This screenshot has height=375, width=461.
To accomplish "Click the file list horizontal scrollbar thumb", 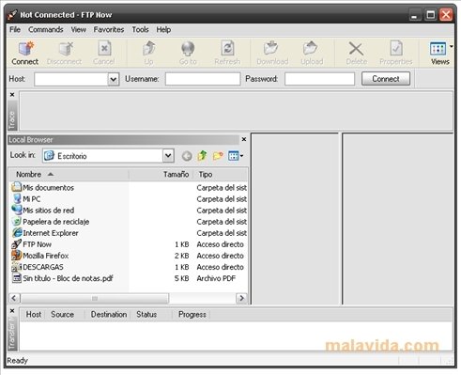I will (95, 298).
